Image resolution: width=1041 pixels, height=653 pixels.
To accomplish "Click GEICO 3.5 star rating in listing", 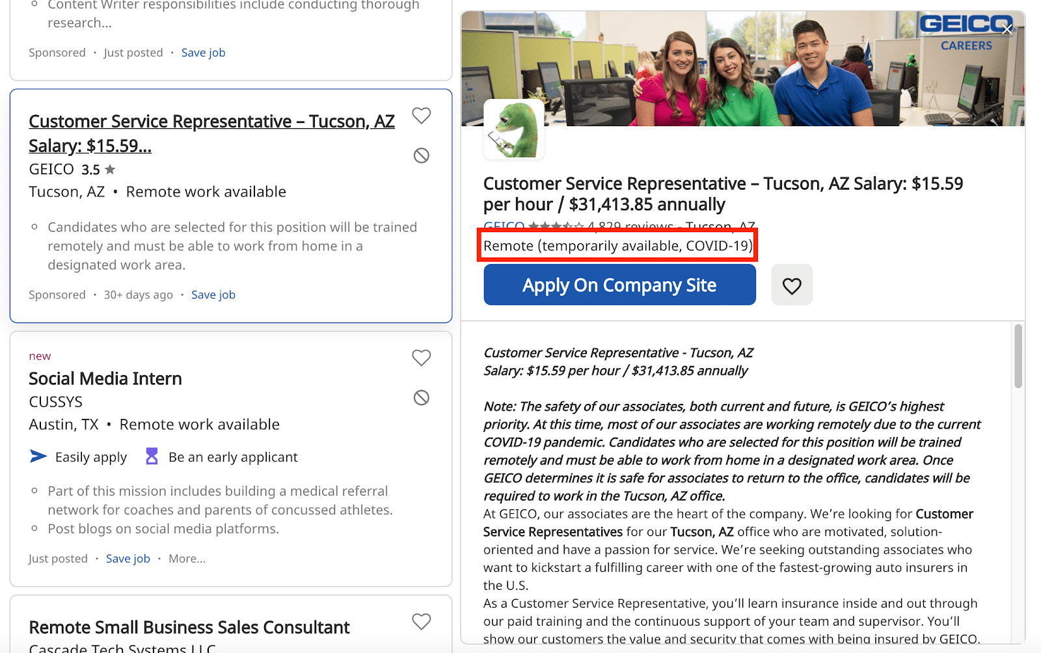I will pos(98,170).
